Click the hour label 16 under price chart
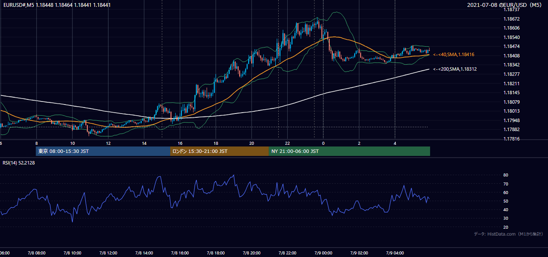Viewport: 548px width, 257px height. click(180, 143)
